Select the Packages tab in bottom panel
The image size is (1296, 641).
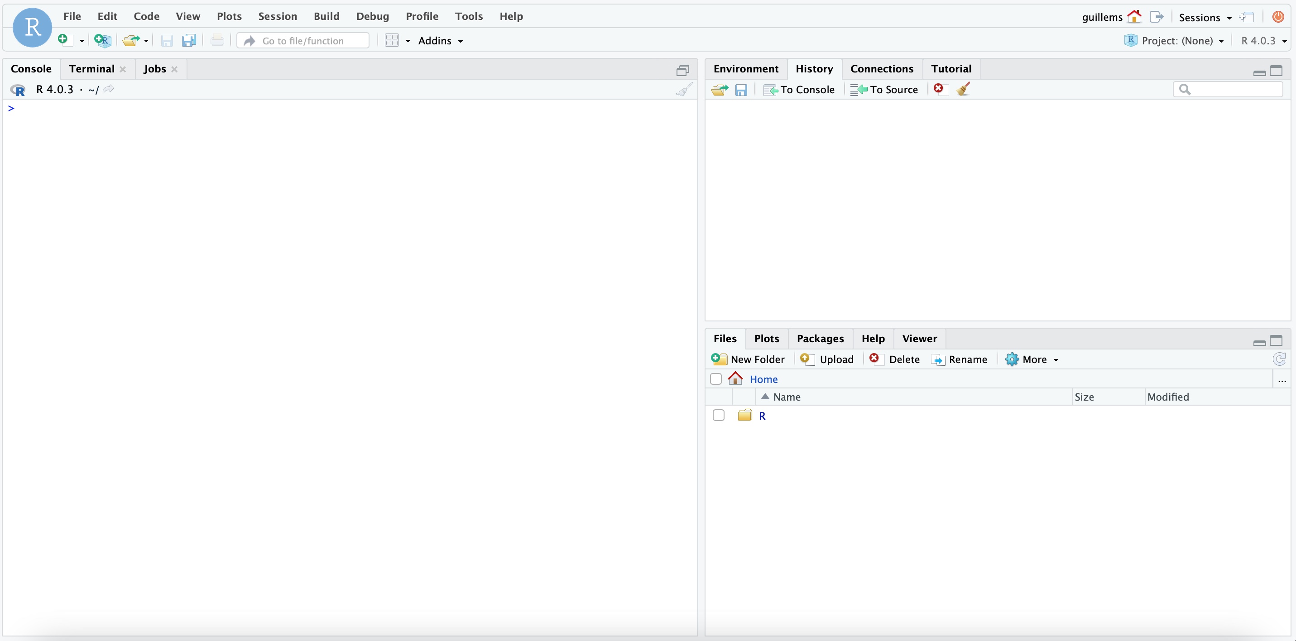[820, 338]
